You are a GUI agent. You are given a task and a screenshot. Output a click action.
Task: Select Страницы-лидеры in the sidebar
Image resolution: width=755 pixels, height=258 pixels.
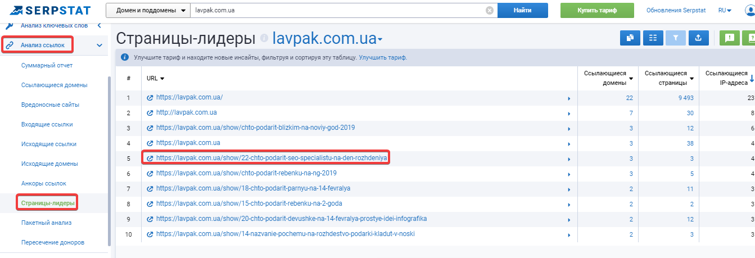pos(47,202)
